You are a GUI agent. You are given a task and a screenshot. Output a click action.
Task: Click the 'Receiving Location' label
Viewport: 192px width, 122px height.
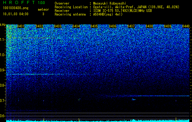71,7
